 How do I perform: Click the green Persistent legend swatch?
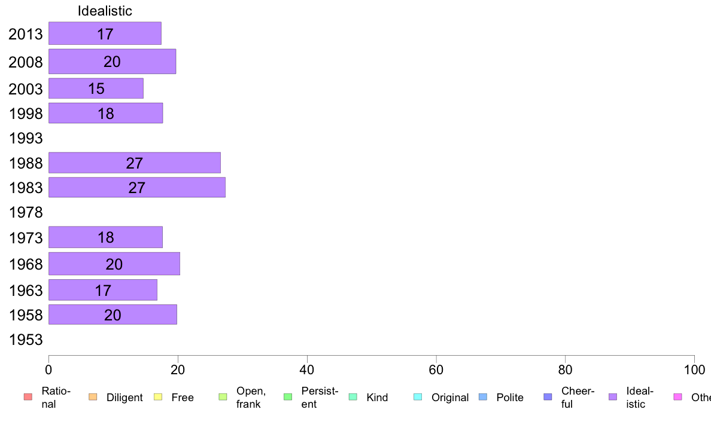[288, 397]
